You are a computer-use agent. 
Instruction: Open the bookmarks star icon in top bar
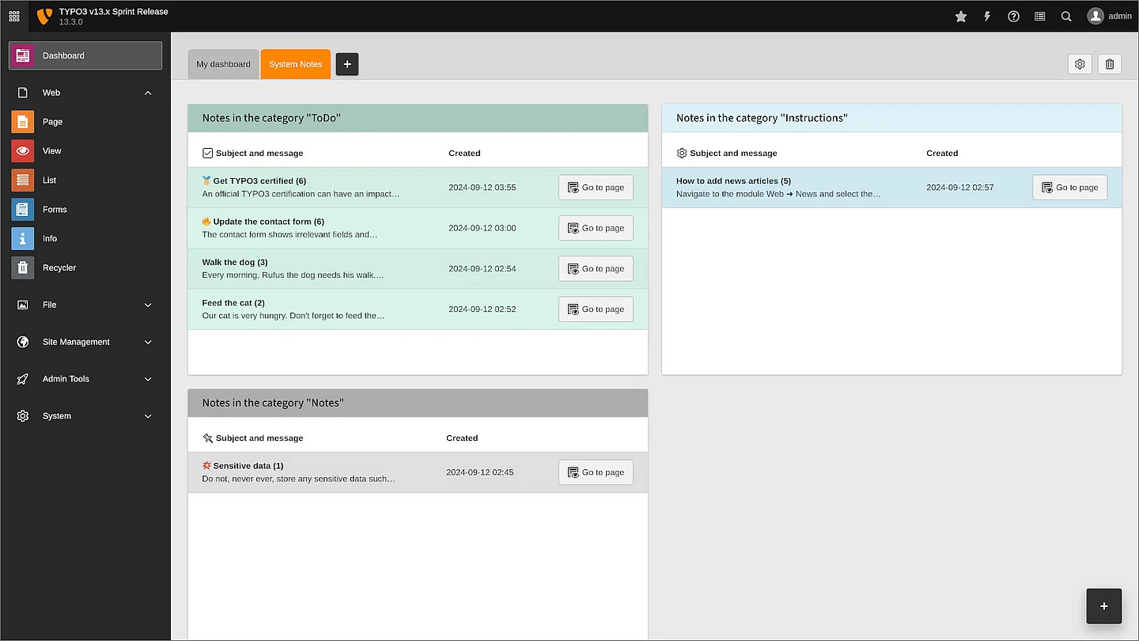pyautogui.click(x=961, y=17)
